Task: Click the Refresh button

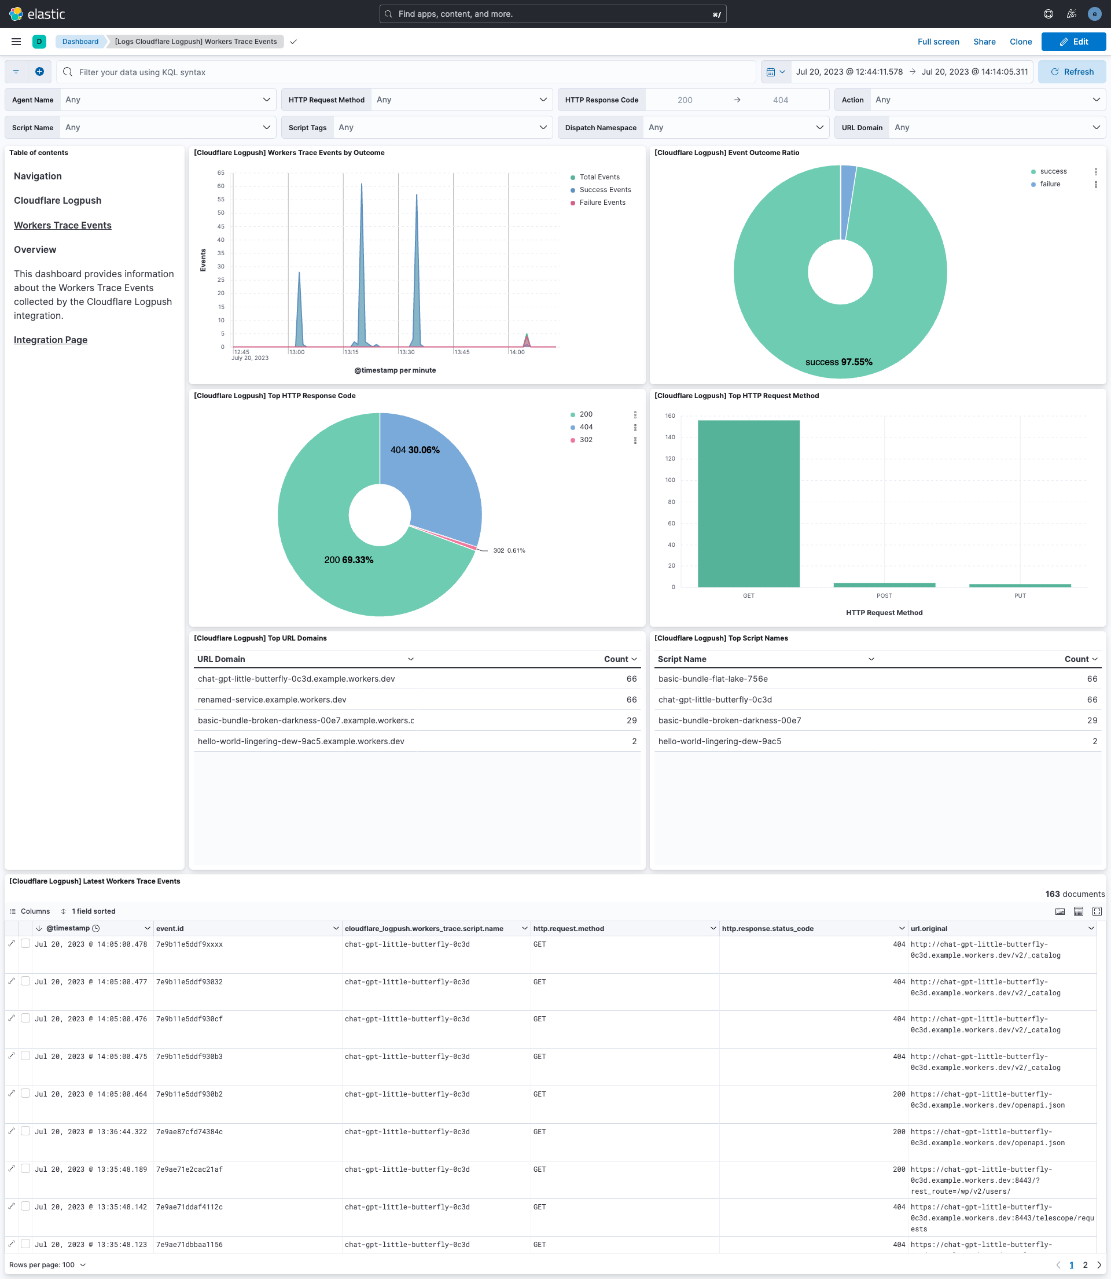Action: tap(1072, 71)
